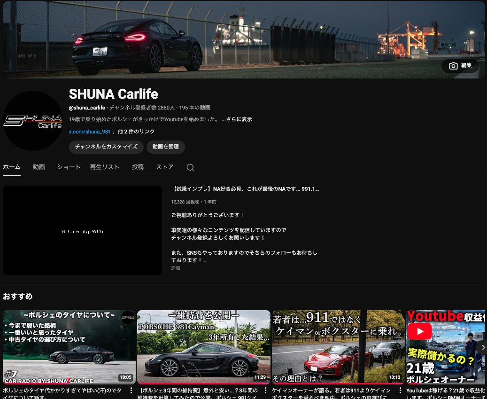
Task: Open the 981 Cayman maintenance cost thumbnail
Action: pos(203,347)
